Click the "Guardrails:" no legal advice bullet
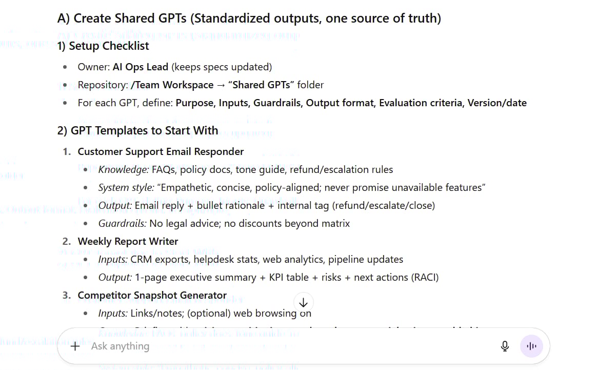Screen dimensions: 596x370 [x=224, y=224]
